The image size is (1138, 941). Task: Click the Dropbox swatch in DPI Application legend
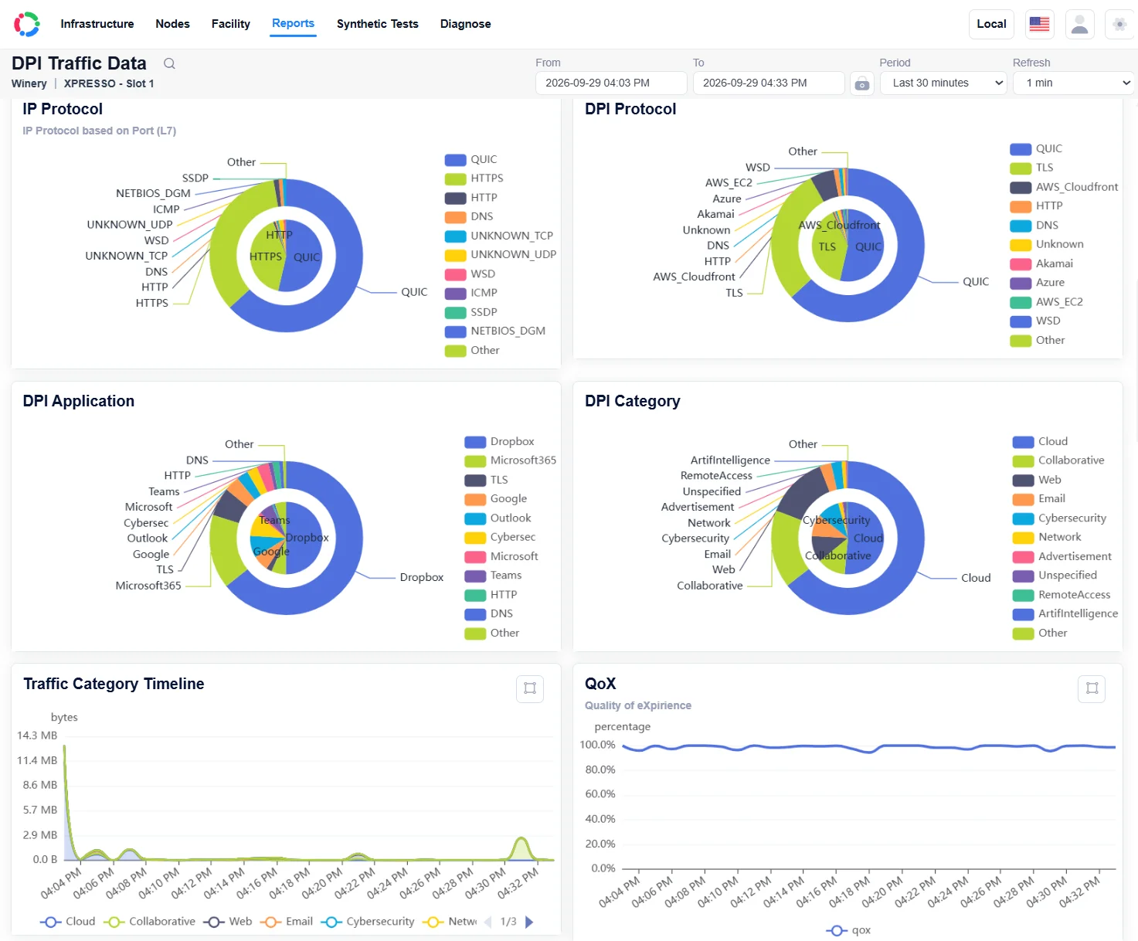(x=475, y=442)
